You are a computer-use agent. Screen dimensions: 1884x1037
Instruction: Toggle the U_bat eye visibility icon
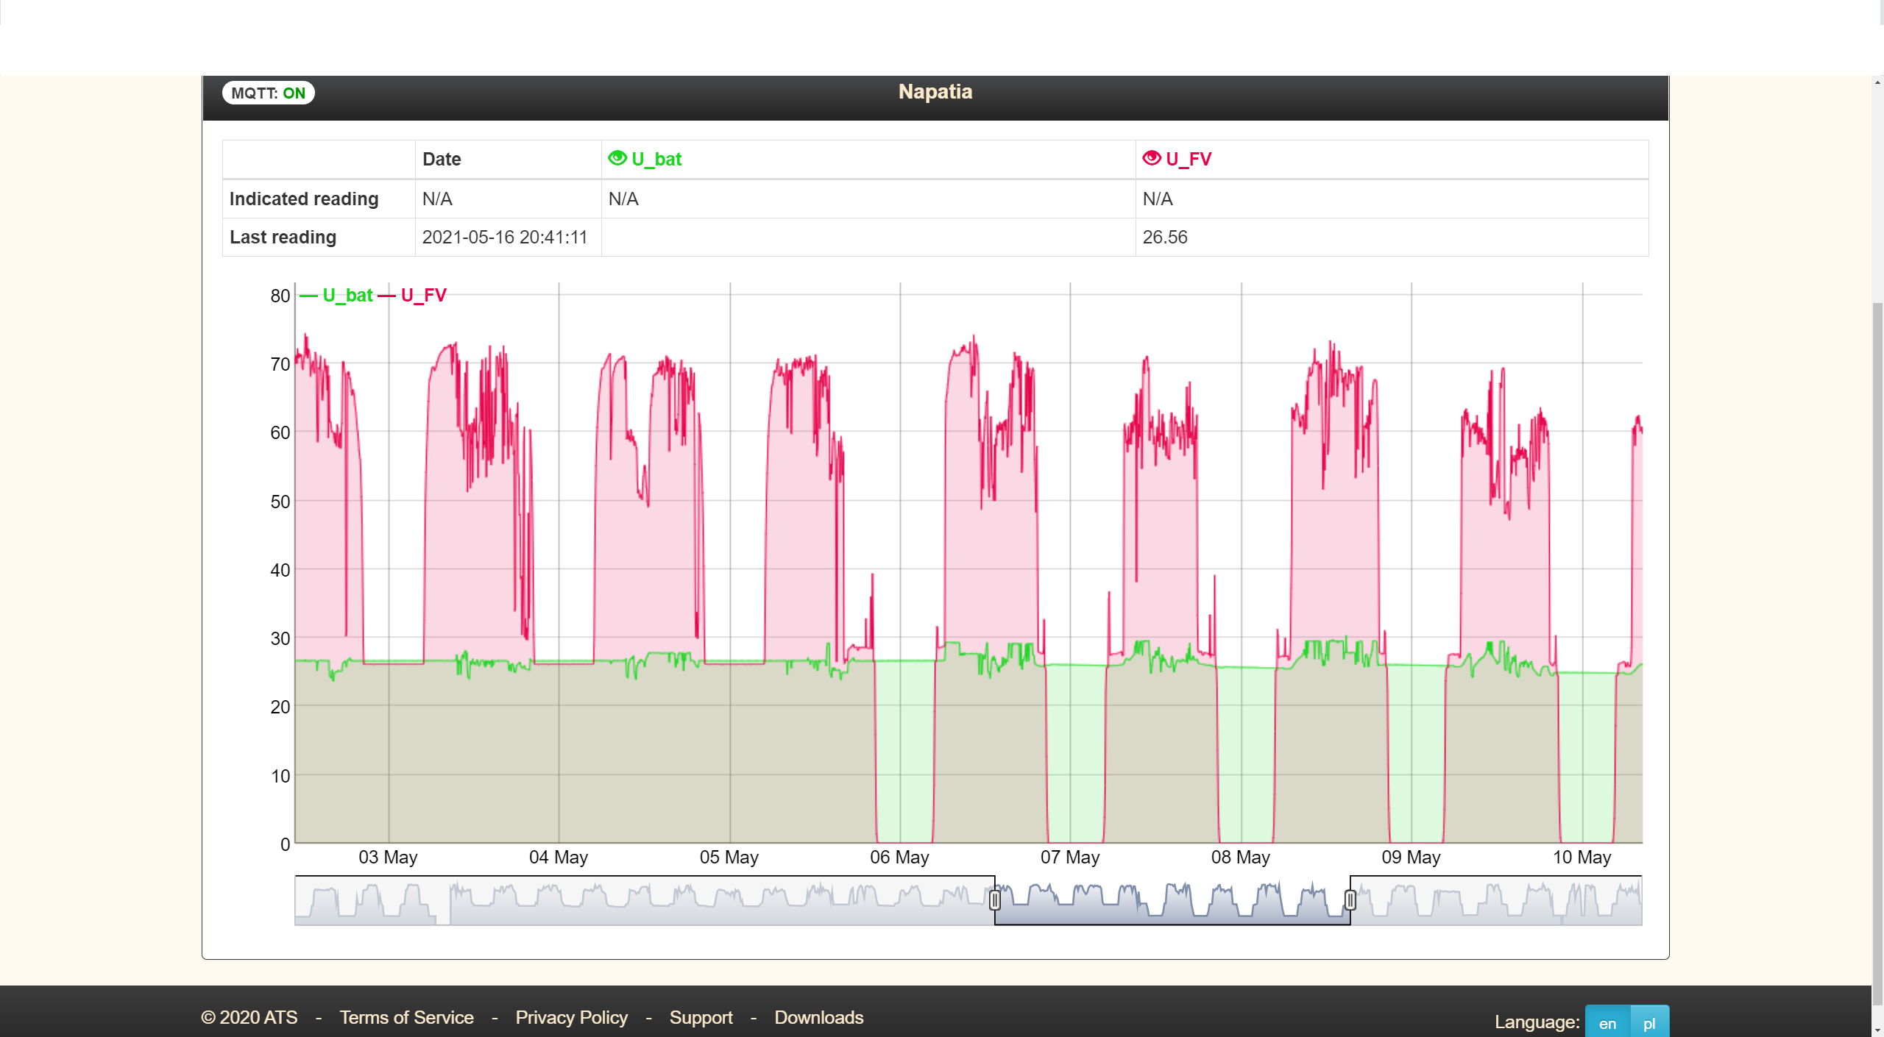point(617,158)
